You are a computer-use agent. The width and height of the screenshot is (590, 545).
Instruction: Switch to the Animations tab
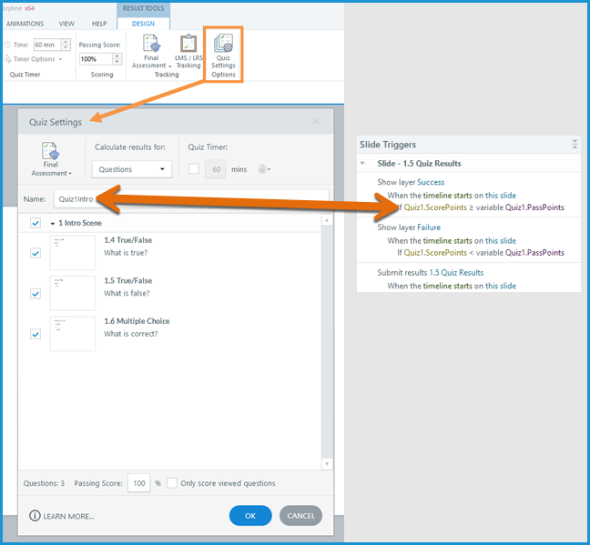(x=25, y=24)
